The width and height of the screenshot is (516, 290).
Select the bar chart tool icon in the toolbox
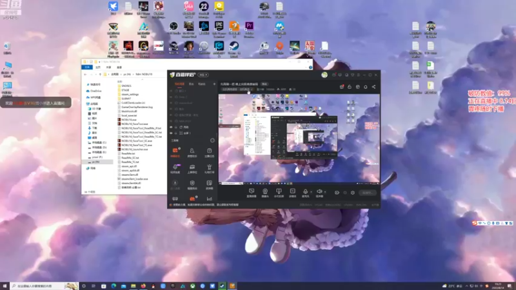209,198
